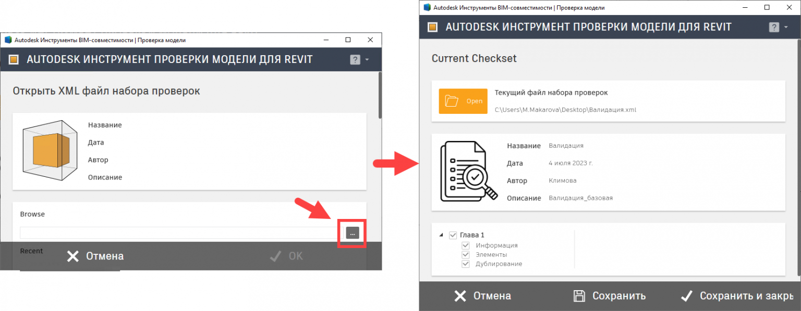The width and height of the screenshot is (801, 311).
Task: Click the Browse ellipsis button
Action: [x=352, y=233]
